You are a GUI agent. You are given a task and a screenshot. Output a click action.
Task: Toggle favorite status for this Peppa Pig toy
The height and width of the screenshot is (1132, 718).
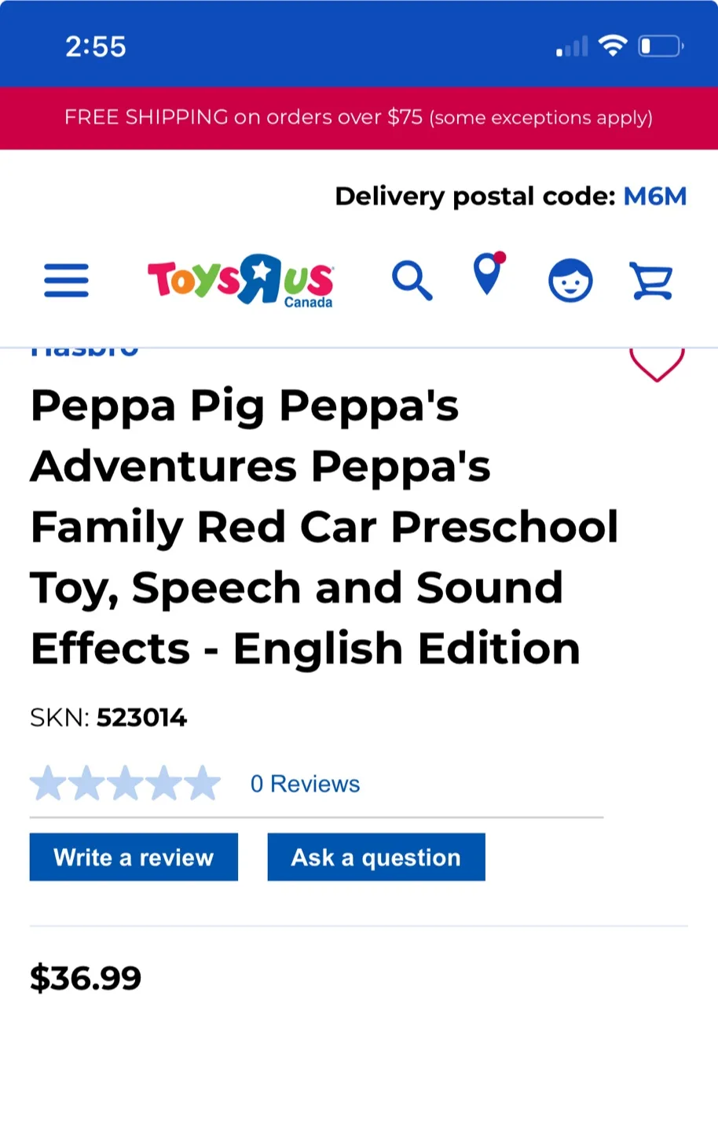coord(657,363)
